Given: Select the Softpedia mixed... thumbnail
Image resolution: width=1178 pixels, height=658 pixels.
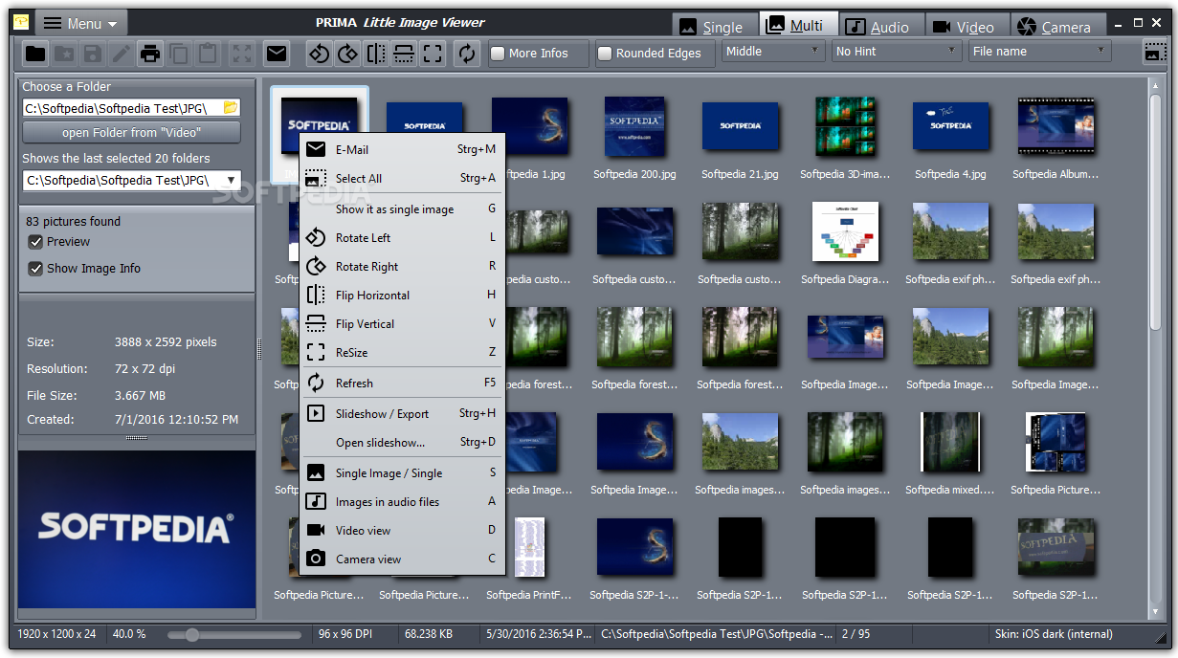Looking at the screenshot, I should 950,442.
